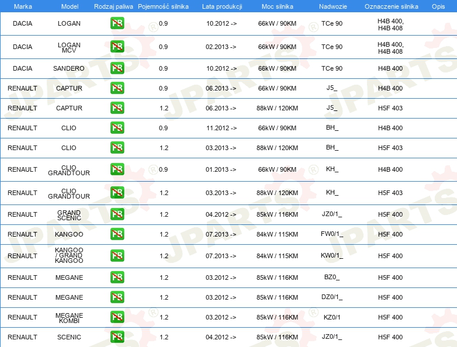Click the Lata produkcji column header
This screenshot has width=457, height=347.
point(222,6)
